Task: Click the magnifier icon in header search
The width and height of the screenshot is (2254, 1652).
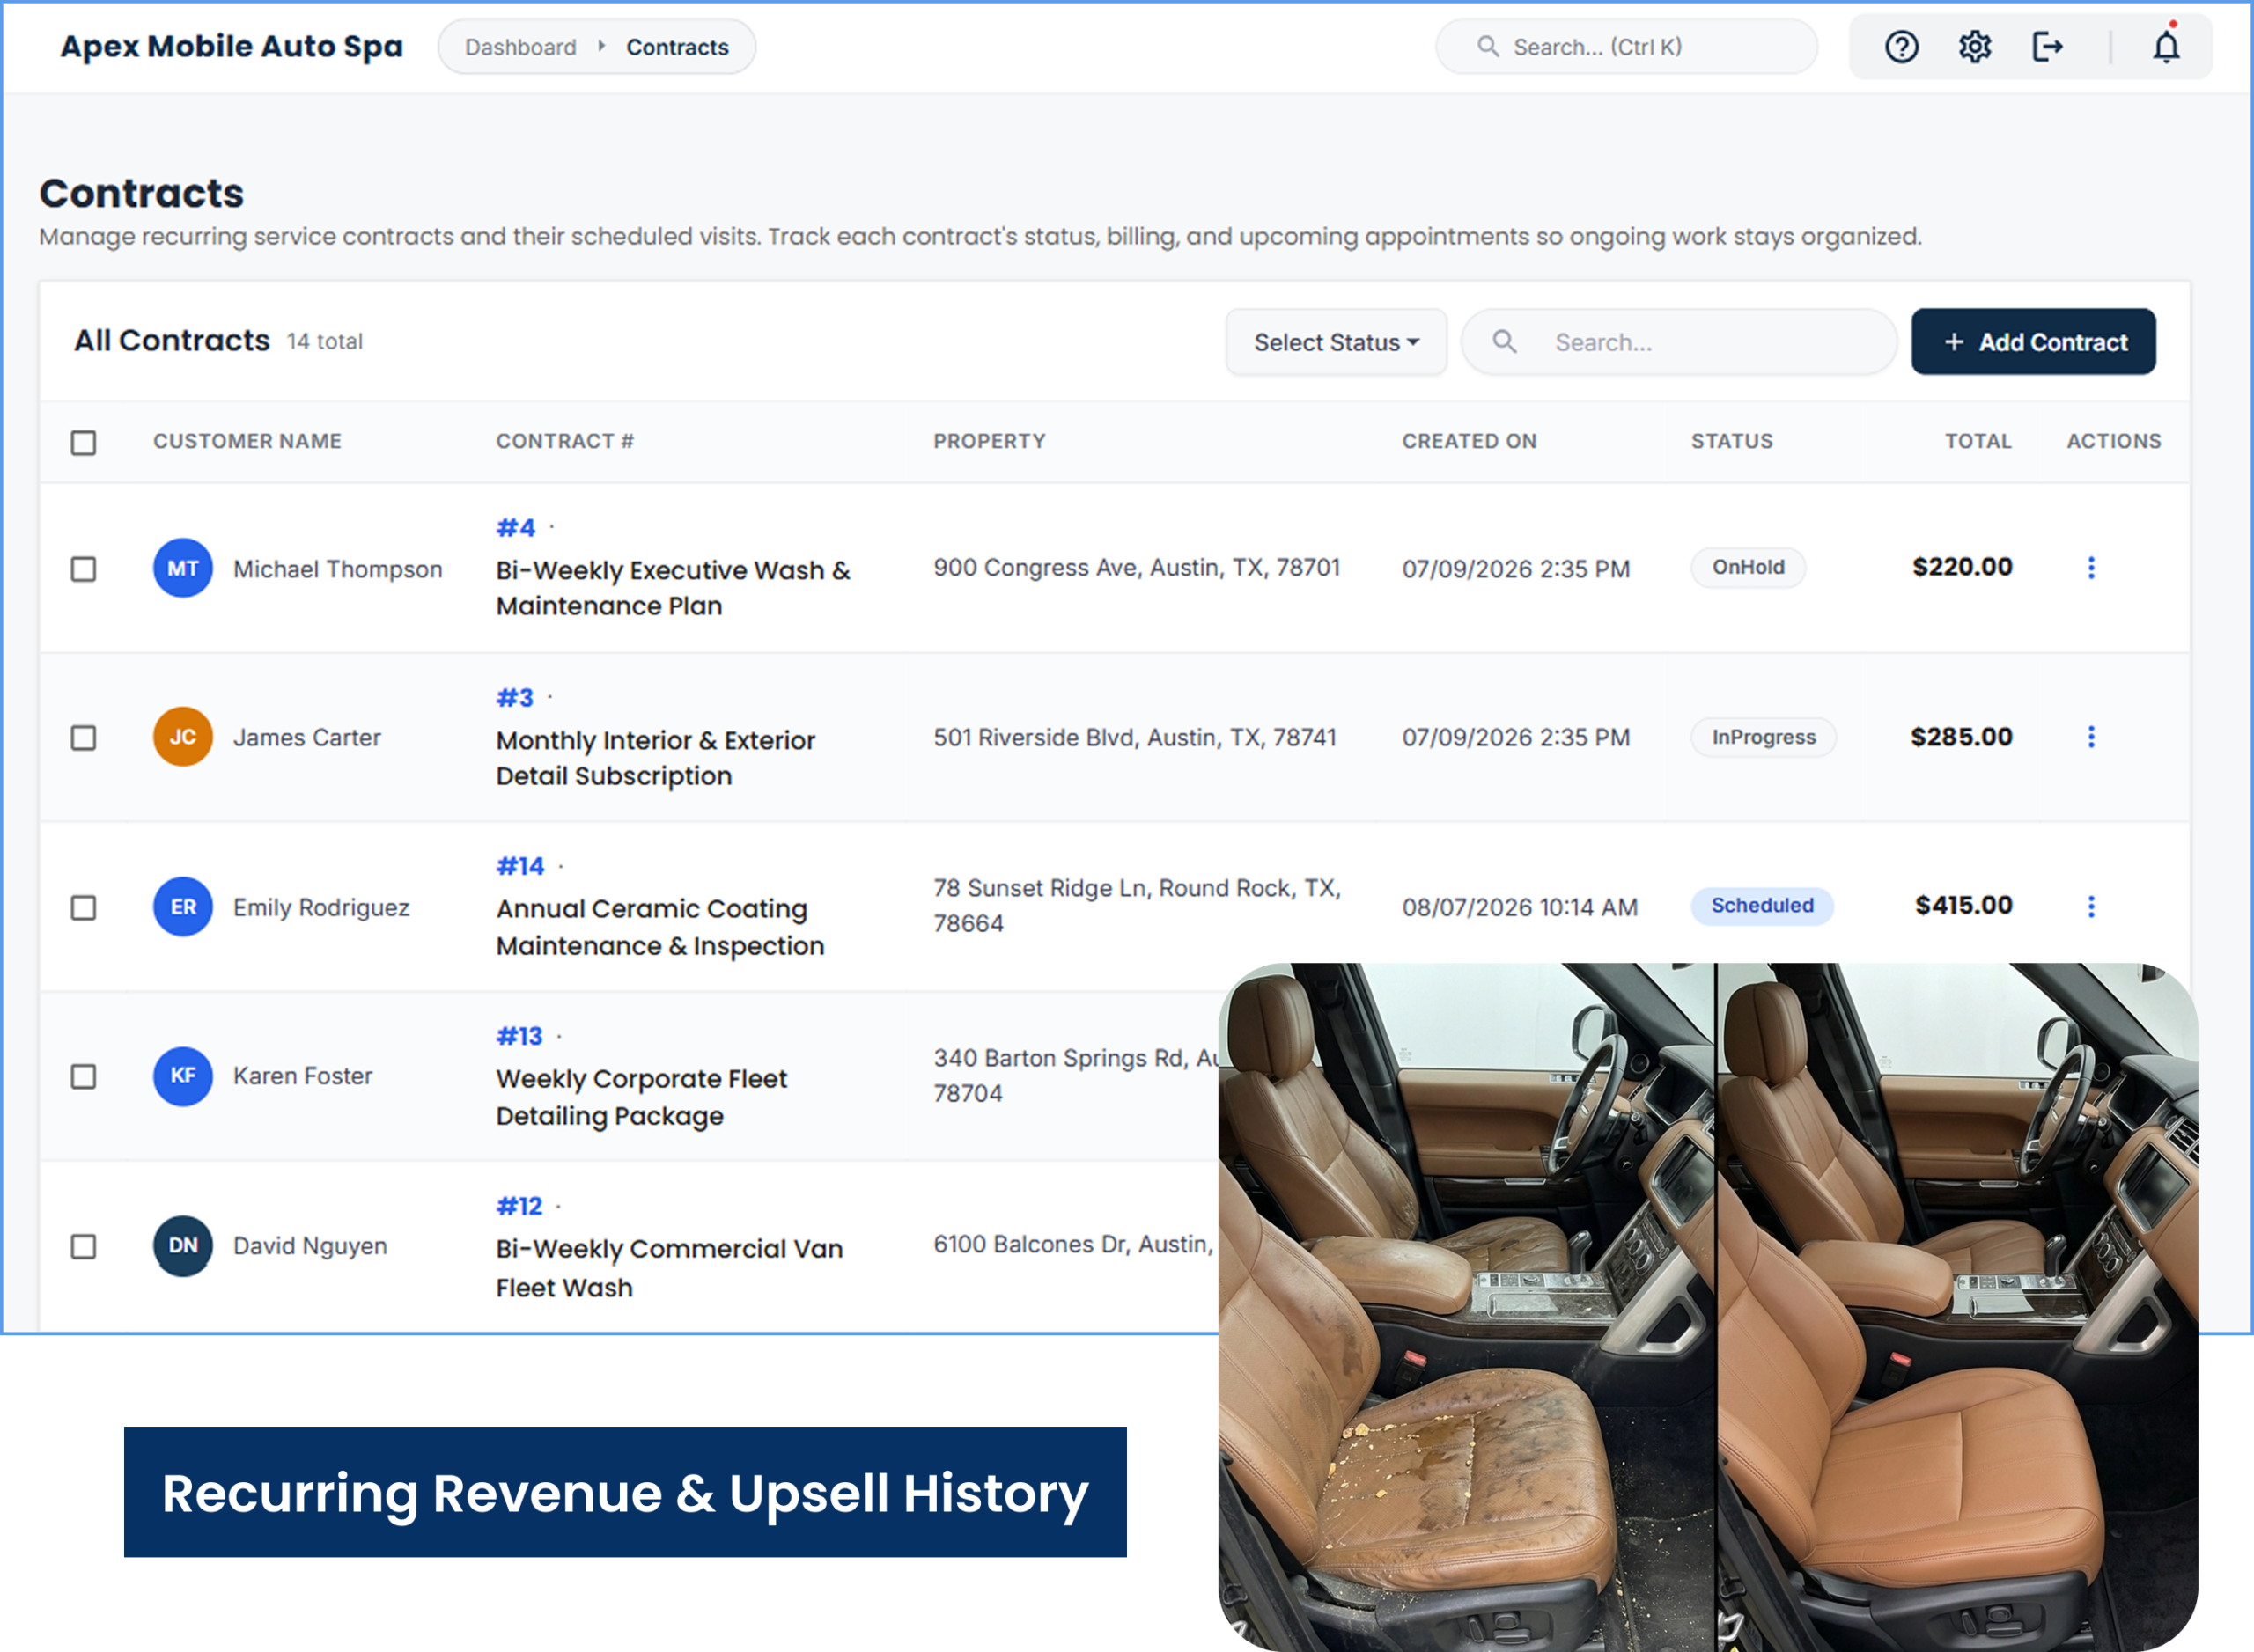Action: click(1488, 47)
